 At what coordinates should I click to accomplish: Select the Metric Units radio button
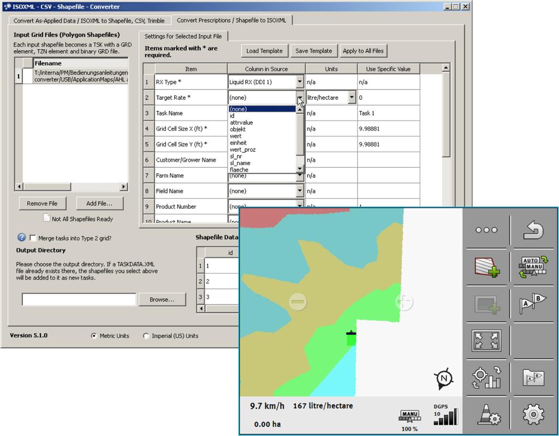coord(94,336)
